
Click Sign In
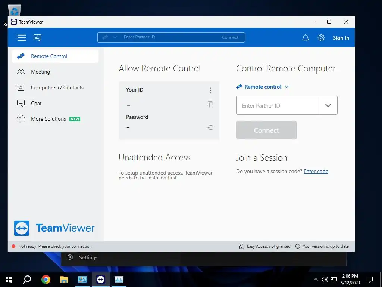[x=341, y=38]
